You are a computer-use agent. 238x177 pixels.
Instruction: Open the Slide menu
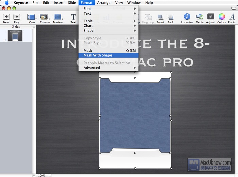[x=72, y=3]
